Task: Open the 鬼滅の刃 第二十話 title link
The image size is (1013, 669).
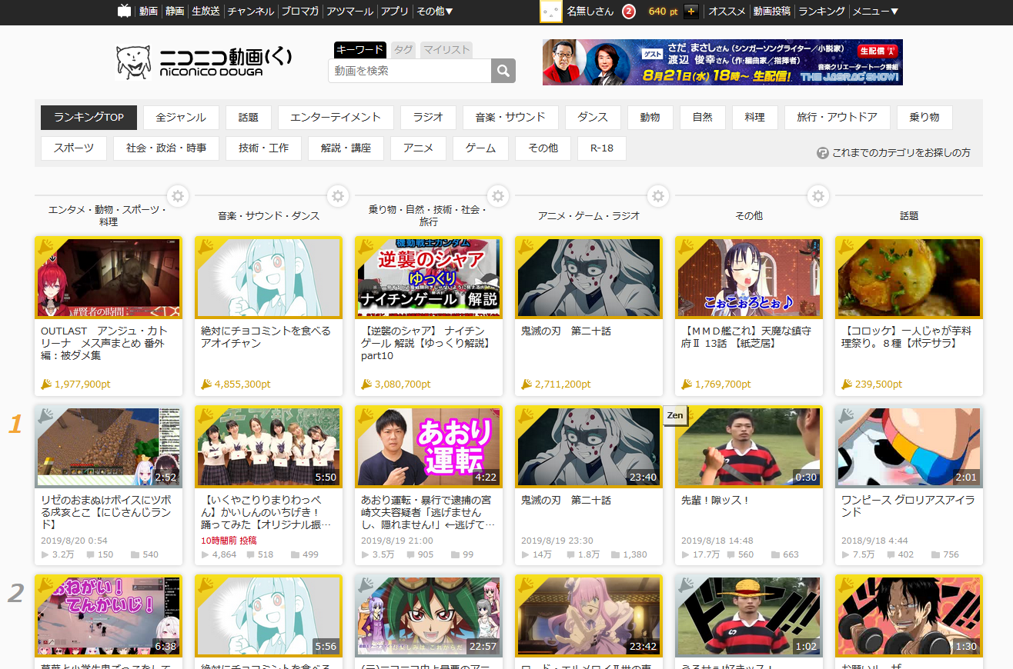Action: 566,500
